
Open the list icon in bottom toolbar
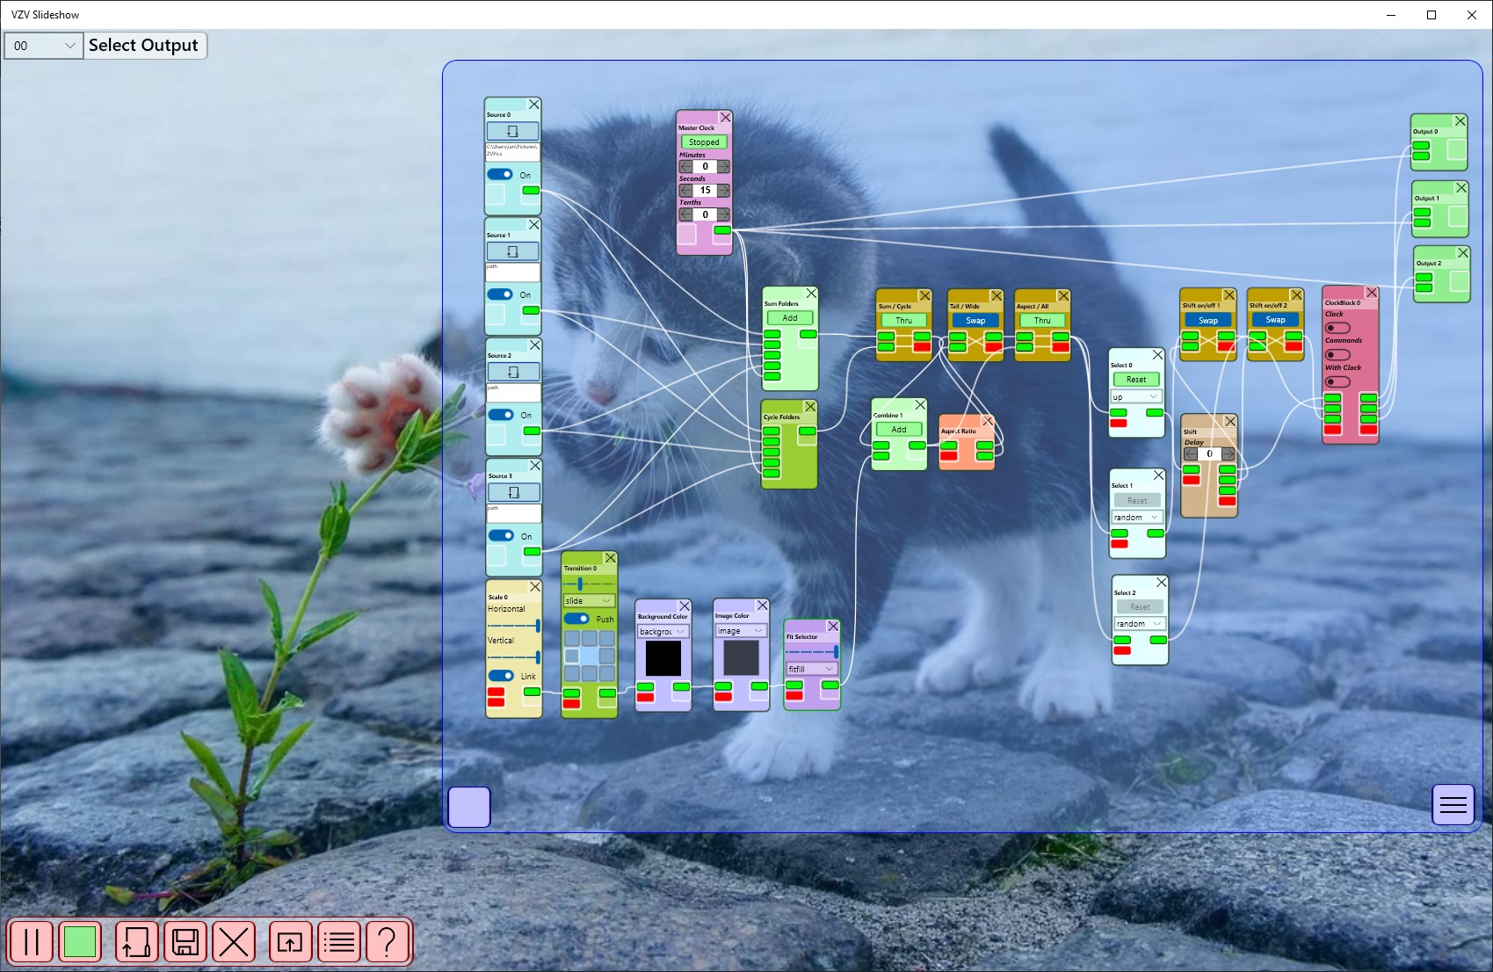[x=338, y=942]
